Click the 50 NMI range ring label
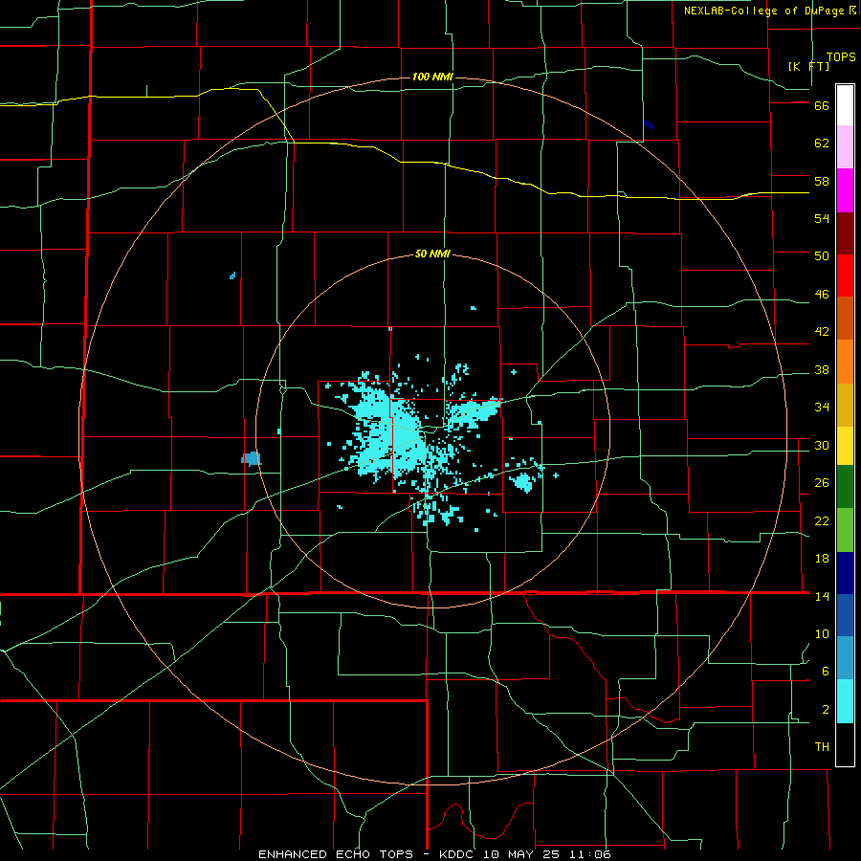The image size is (861, 861). [x=432, y=254]
